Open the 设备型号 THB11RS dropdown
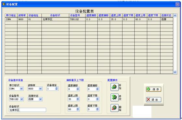This screenshot has height=120, width=182. [21, 99]
